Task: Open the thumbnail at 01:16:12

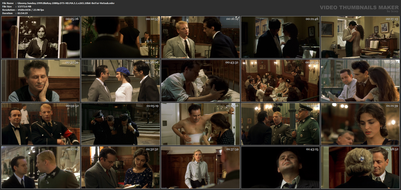Action: (x=280, y=124)
